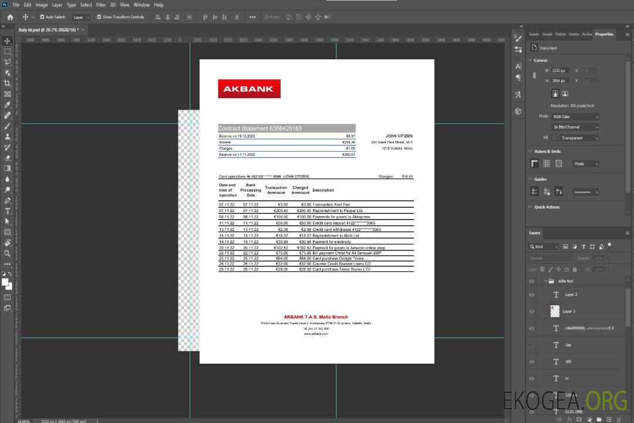Image resolution: width=634 pixels, height=423 pixels.
Task: Toggle Show Transform Controls checkbox
Action: tap(99, 17)
